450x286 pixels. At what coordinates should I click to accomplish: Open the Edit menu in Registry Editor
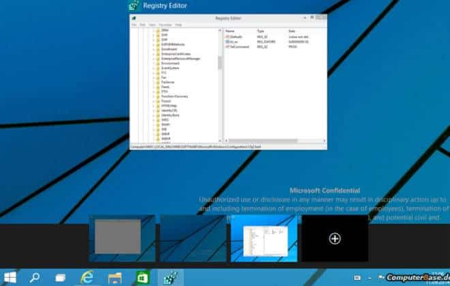(x=142, y=25)
